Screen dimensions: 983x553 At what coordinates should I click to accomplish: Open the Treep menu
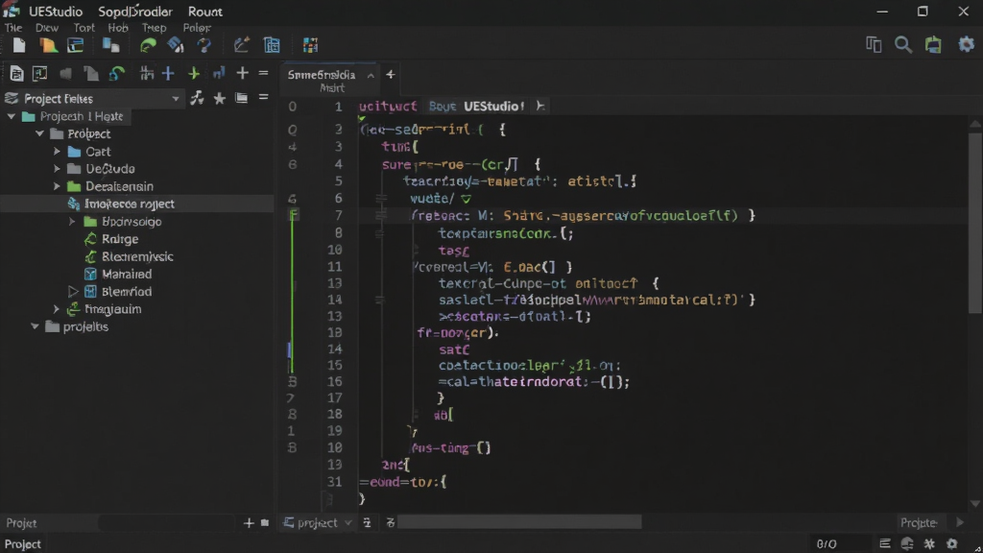(x=155, y=28)
